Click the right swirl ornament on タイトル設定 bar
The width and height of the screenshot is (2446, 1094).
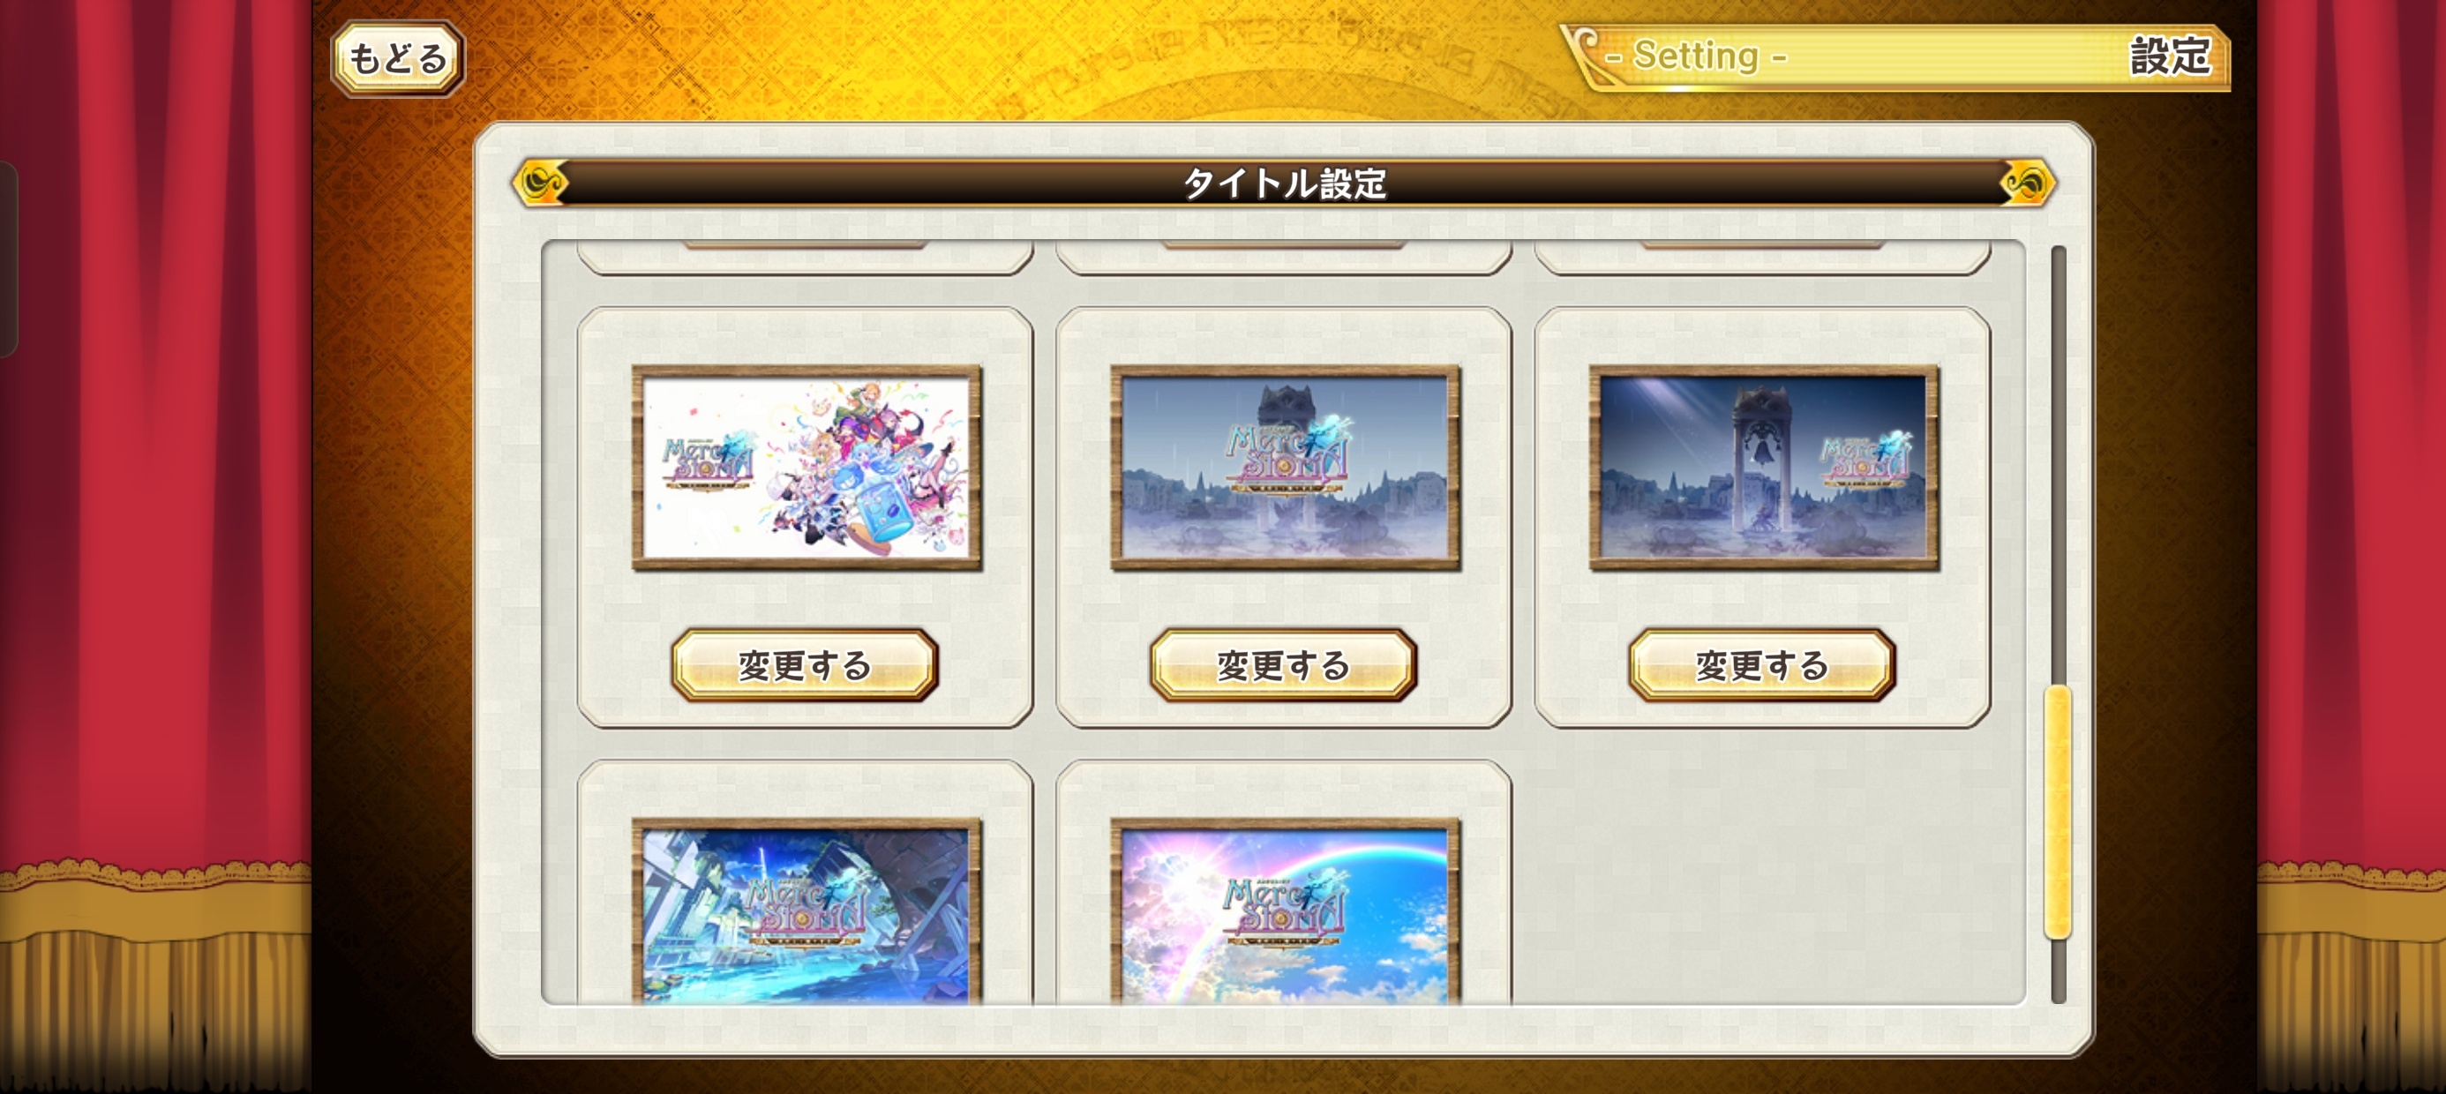pyautogui.click(x=2026, y=183)
